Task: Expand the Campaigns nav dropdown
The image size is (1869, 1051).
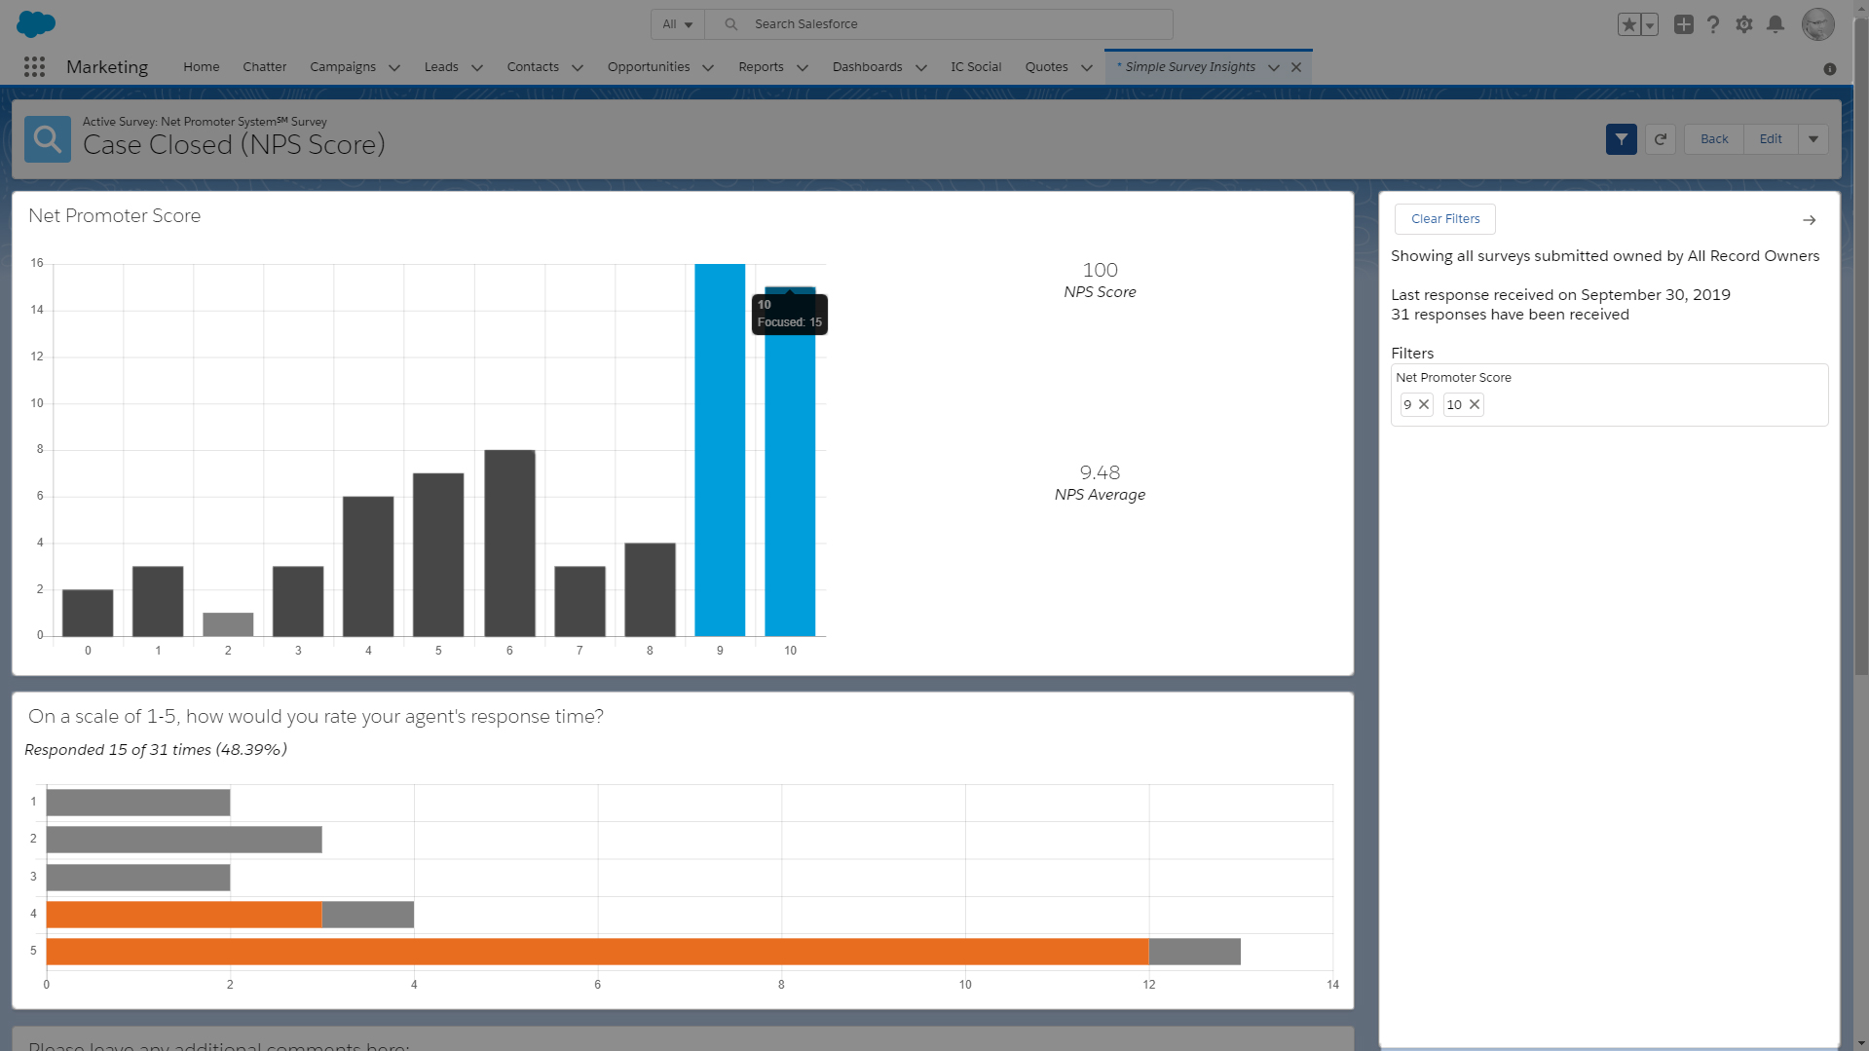Action: (x=394, y=67)
